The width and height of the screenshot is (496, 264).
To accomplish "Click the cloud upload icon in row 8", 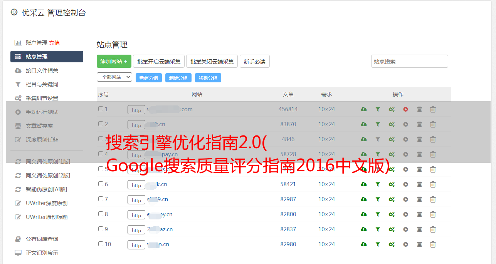I will click(364, 214).
